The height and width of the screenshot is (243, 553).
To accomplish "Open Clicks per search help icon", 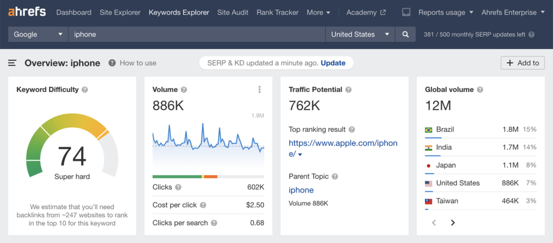I will click(214, 223).
